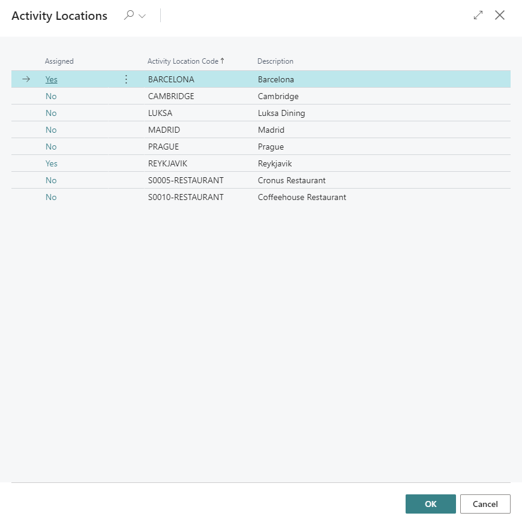
Task: Click the Description column header
Action: (x=275, y=61)
